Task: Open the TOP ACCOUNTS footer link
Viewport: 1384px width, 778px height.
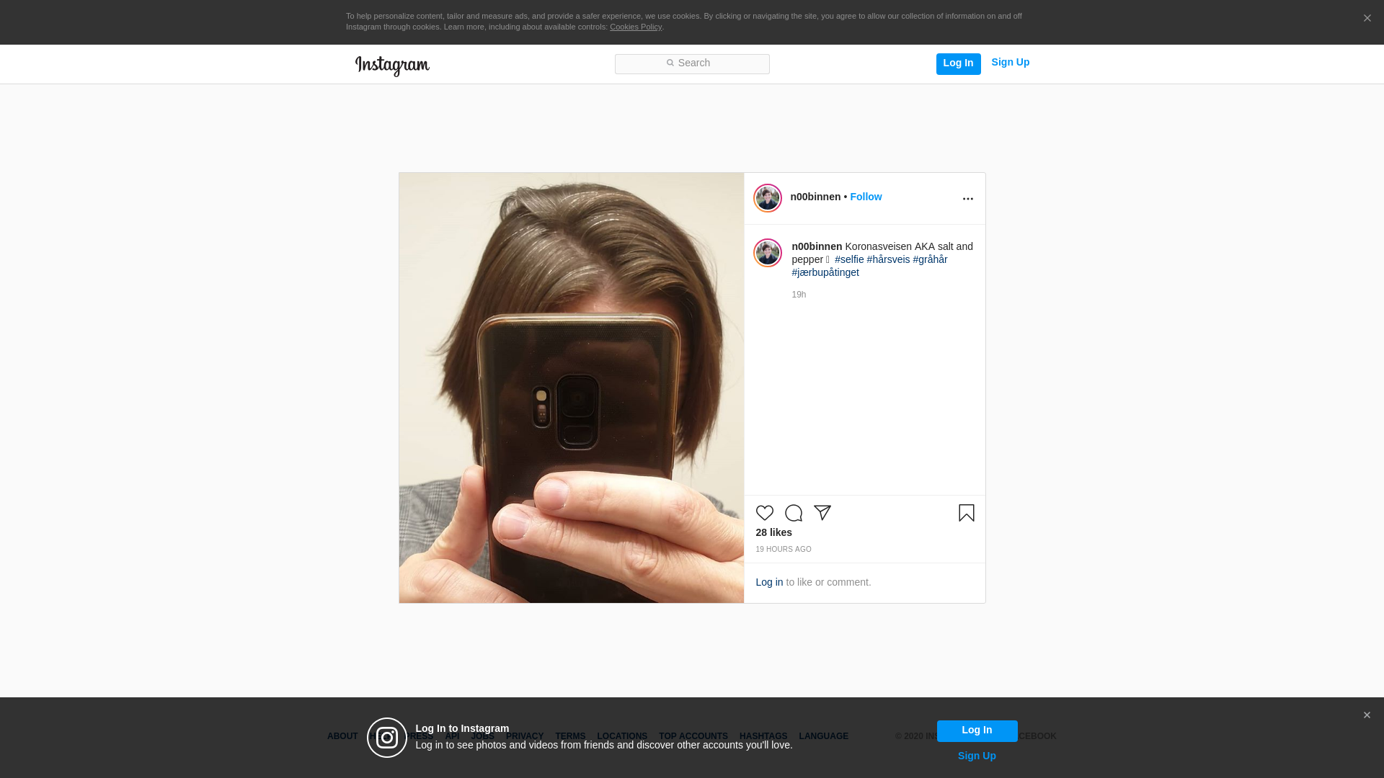Action: click(693, 736)
